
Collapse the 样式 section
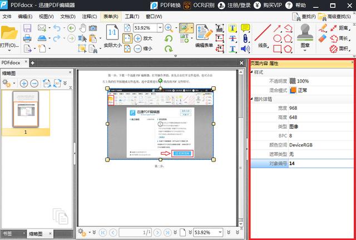252,72
